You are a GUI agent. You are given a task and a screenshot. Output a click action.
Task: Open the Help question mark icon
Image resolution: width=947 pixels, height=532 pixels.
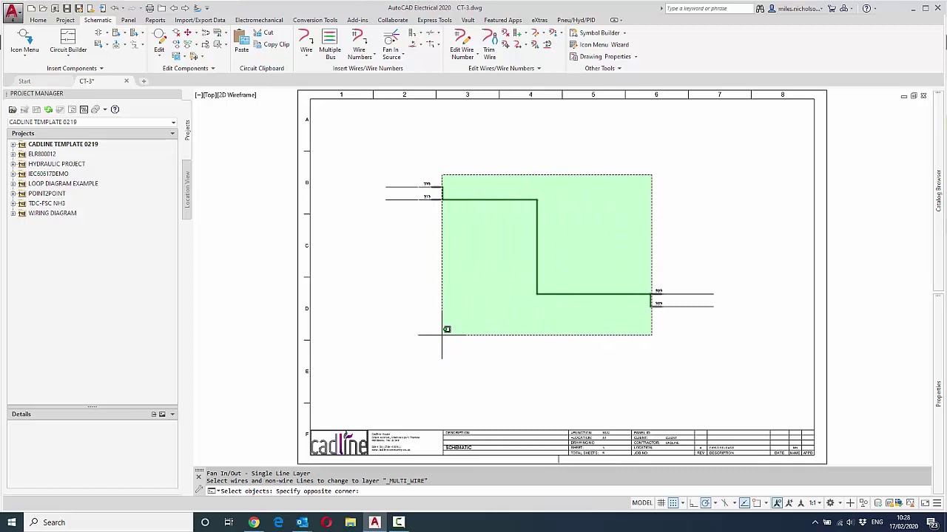[x=866, y=8]
